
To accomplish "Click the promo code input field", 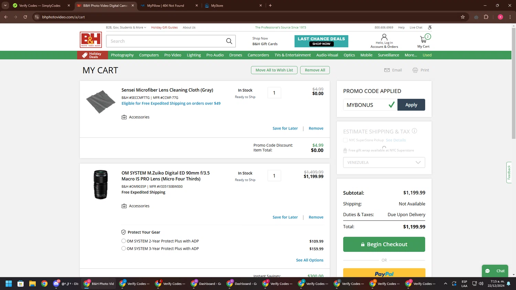I will (370, 105).
